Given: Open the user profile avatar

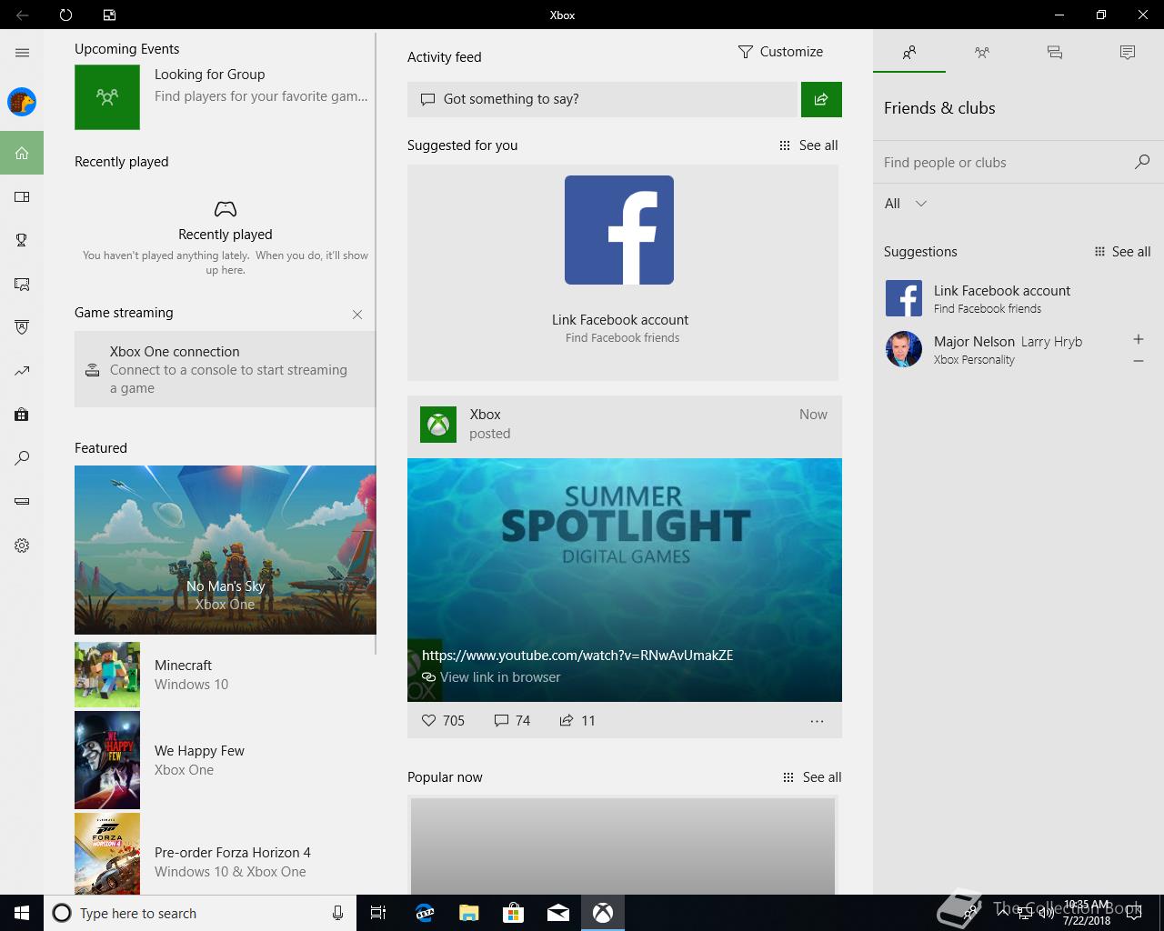Looking at the screenshot, I should pyautogui.click(x=22, y=102).
